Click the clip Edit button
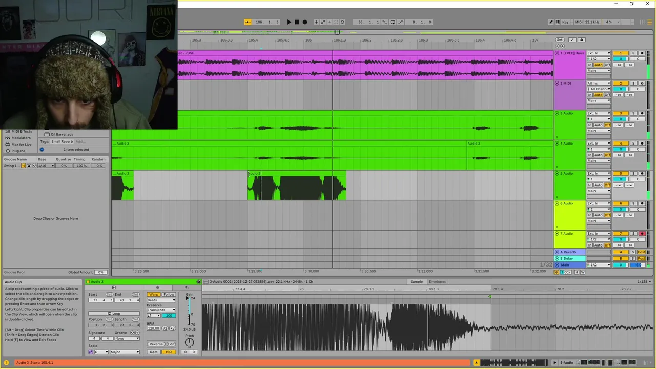656x369 pixels. pyautogui.click(x=171, y=344)
